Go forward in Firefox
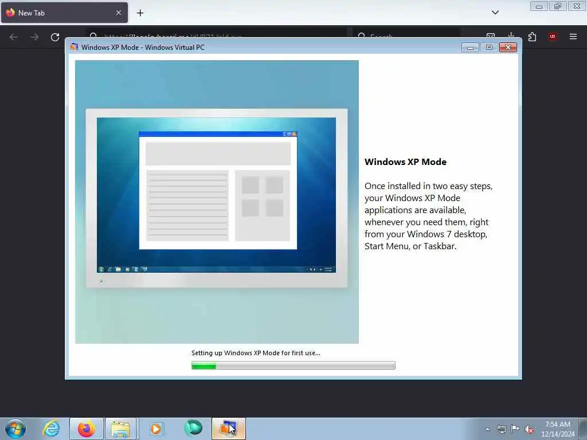 coord(34,37)
